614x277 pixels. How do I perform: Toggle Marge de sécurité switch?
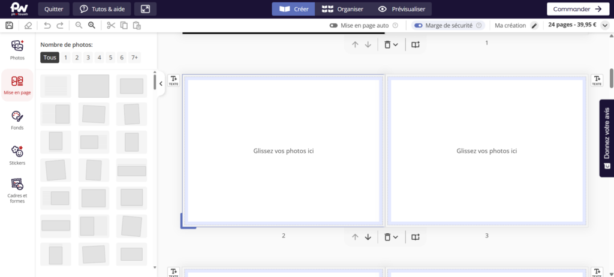[419, 25]
